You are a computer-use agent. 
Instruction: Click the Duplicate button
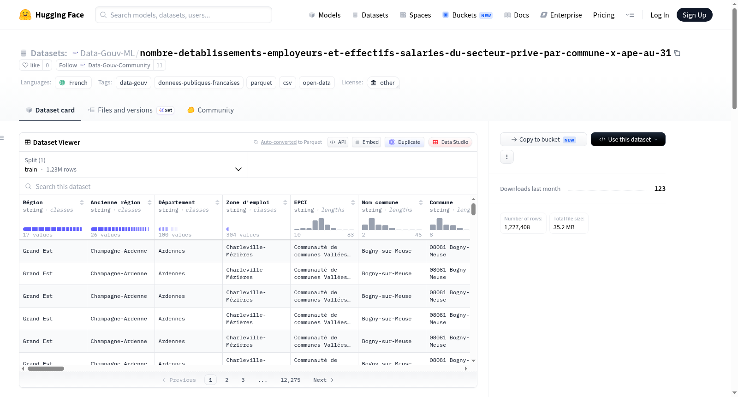click(x=405, y=142)
